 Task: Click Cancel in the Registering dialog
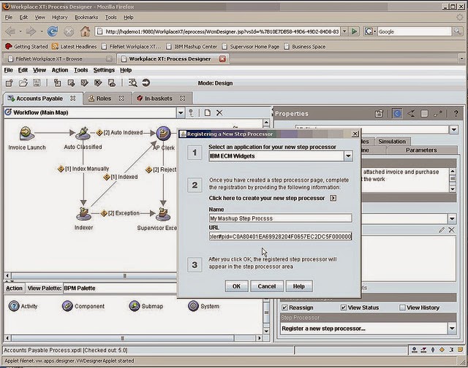coord(267,286)
